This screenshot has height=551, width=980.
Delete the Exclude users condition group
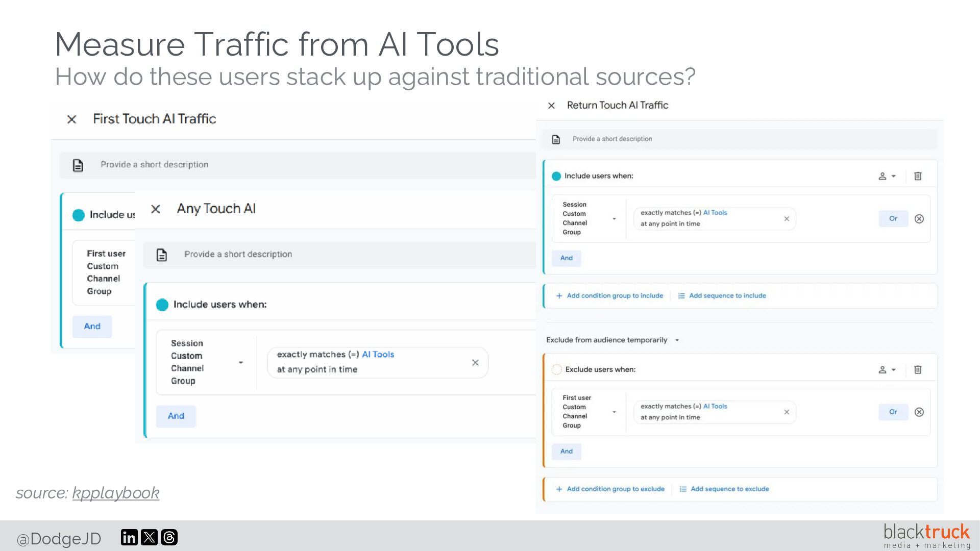(x=917, y=369)
